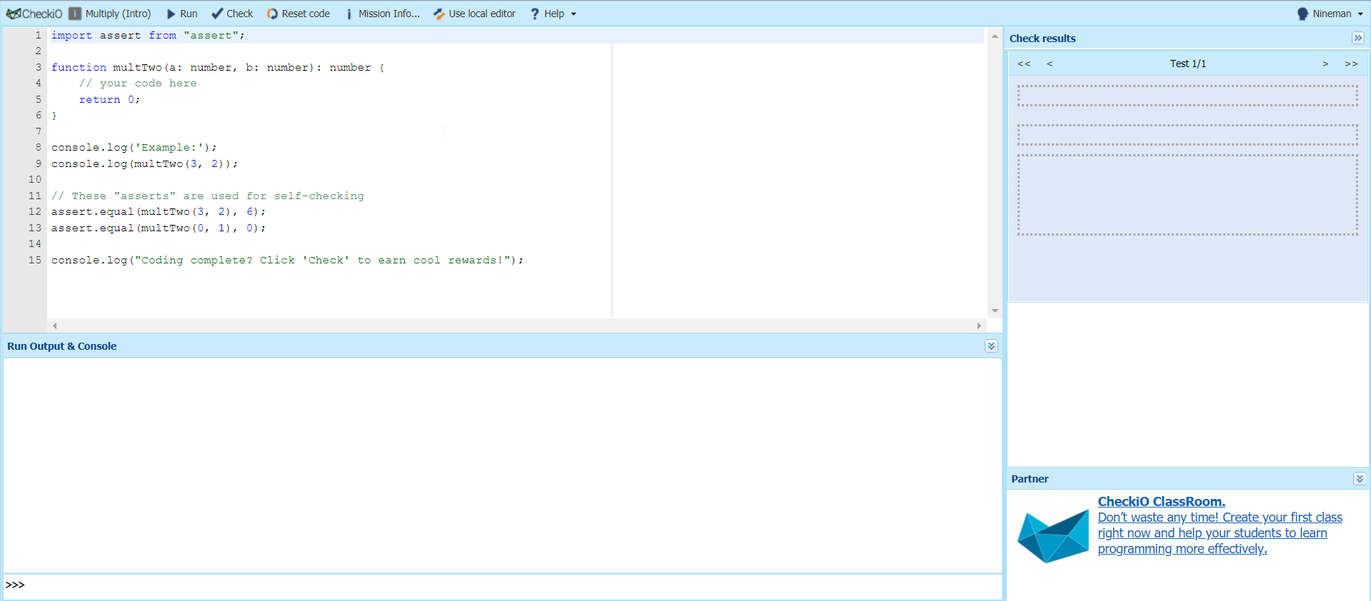Switch to Use local editor
1371x601 pixels.
pyautogui.click(x=475, y=14)
